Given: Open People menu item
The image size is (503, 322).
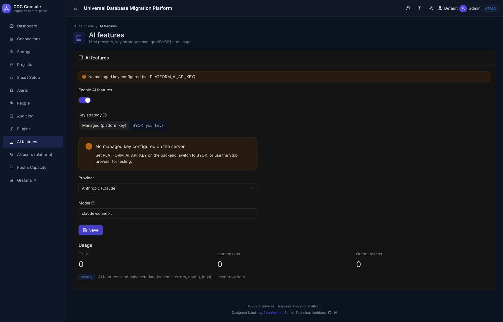Looking at the screenshot, I should [33, 103].
